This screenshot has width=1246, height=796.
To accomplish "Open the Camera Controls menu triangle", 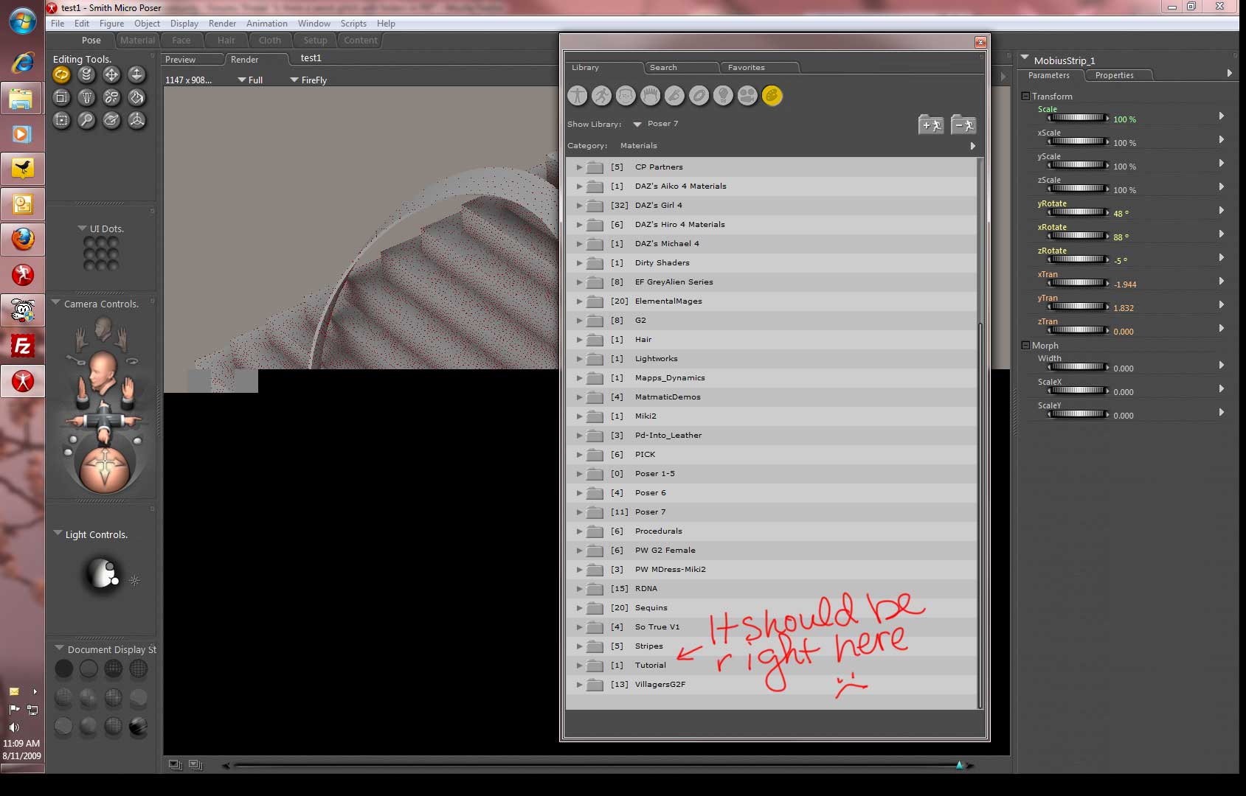I will point(56,303).
